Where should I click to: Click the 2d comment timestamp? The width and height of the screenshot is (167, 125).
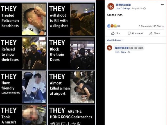click(x=129, y=52)
